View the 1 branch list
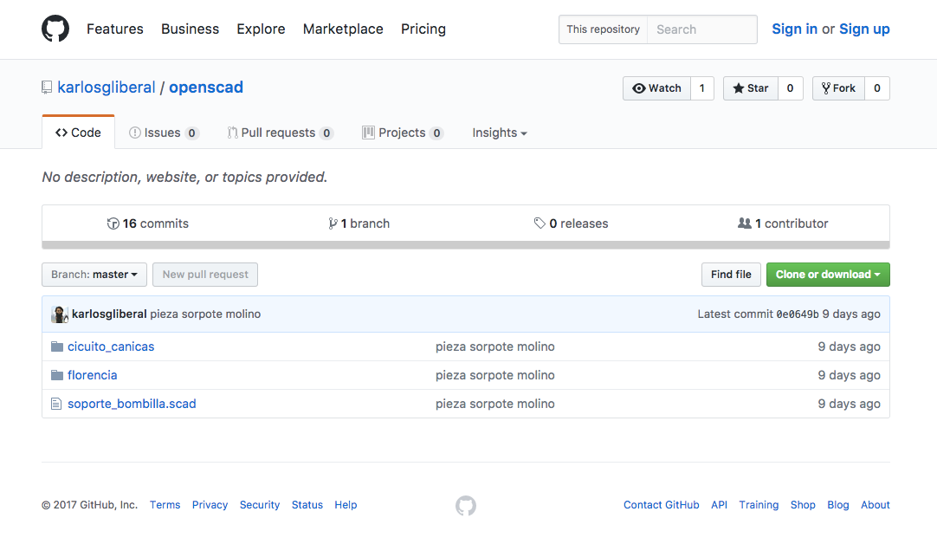 click(x=359, y=223)
